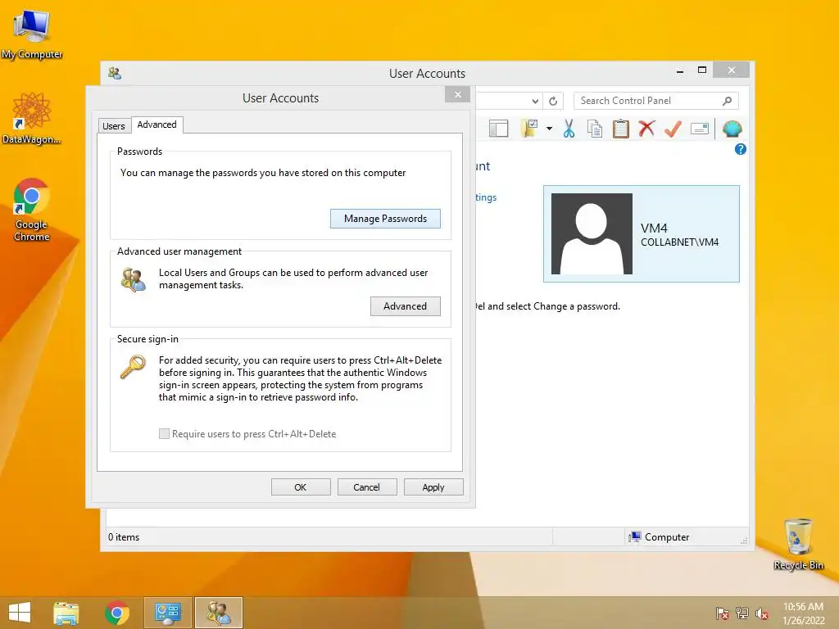Select the Google Chrome desktop shortcut
Image resolution: width=839 pixels, height=629 pixels.
coord(32,210)
